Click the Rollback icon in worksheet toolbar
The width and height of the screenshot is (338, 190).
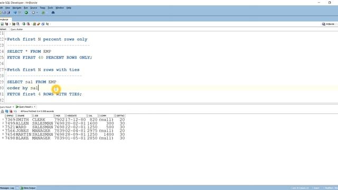(x=28, y=24)
